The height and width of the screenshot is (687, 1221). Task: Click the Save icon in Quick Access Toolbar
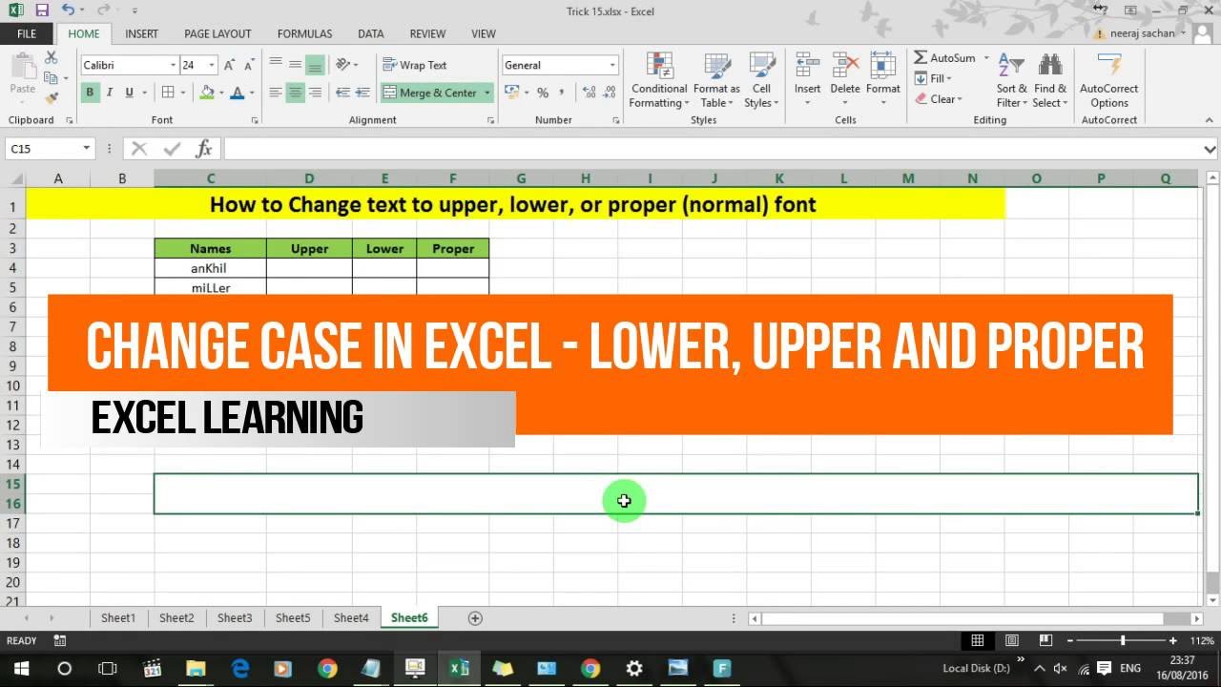(x=42, y=10)
